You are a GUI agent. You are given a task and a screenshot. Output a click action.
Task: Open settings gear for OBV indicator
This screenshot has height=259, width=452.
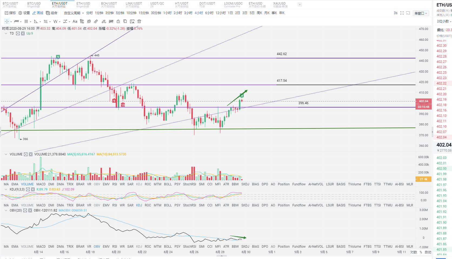[25, 210]
